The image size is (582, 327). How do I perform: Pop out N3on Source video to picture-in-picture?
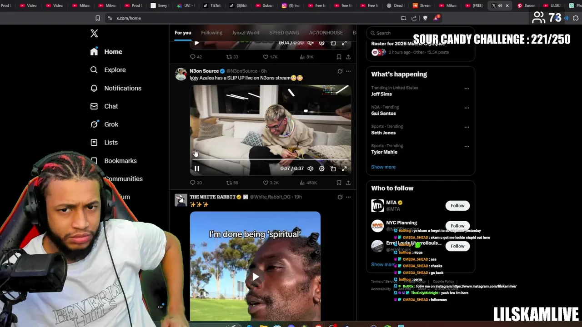pyautogui.click(x=333, y=168)
